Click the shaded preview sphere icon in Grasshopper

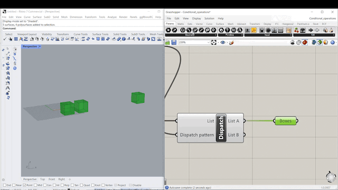tap(326, 42)
